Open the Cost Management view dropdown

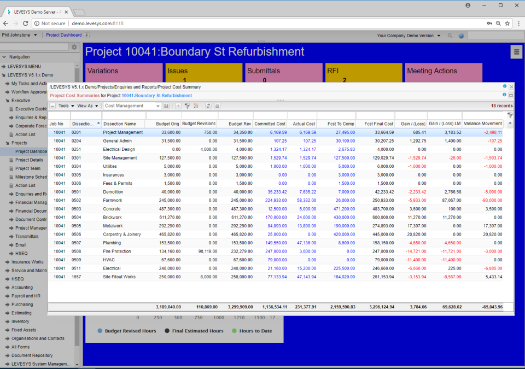tap(131, 106)
